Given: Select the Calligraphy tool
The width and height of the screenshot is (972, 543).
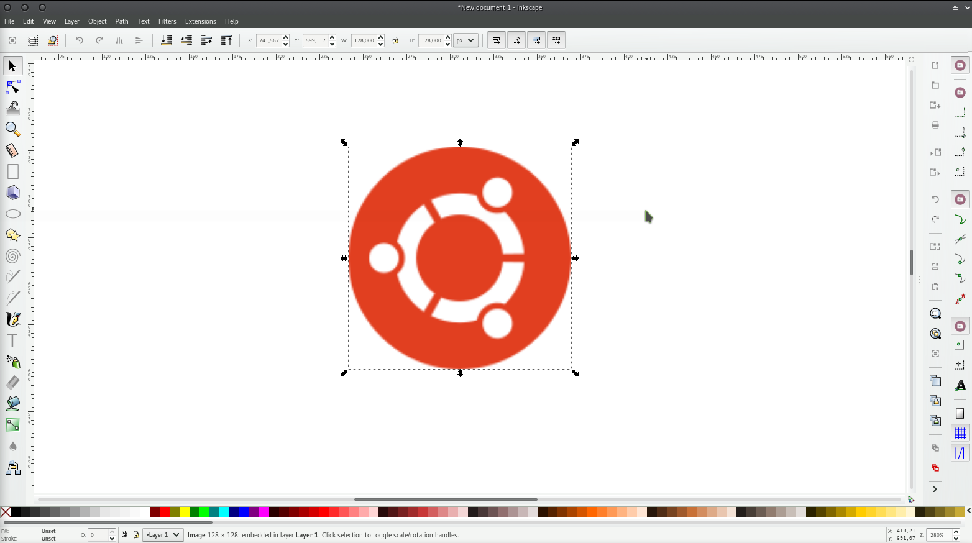Looking at the screenshot, I should click(x=12, y=319).
